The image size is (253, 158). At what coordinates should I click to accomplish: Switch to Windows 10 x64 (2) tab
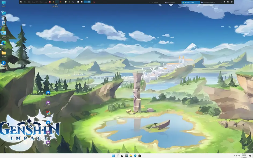208,2
